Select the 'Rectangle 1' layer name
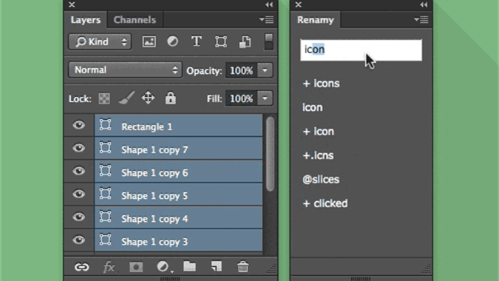Image resolution: width=499 pixels, height=281 pixels. pos(146,127)
